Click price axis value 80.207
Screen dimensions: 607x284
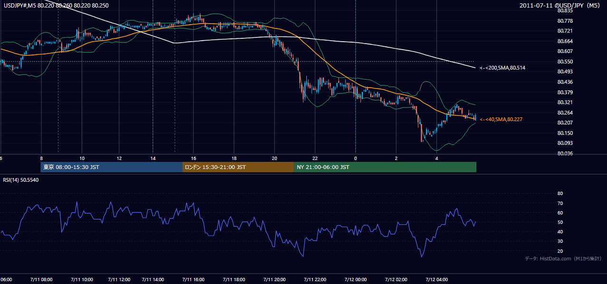[x=565, y=123]
